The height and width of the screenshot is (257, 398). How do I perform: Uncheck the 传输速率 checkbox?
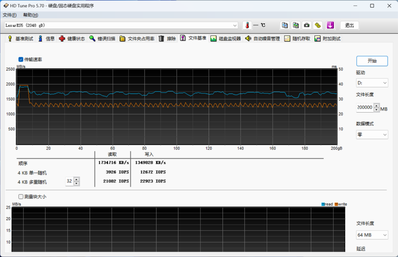pos(21,59)
